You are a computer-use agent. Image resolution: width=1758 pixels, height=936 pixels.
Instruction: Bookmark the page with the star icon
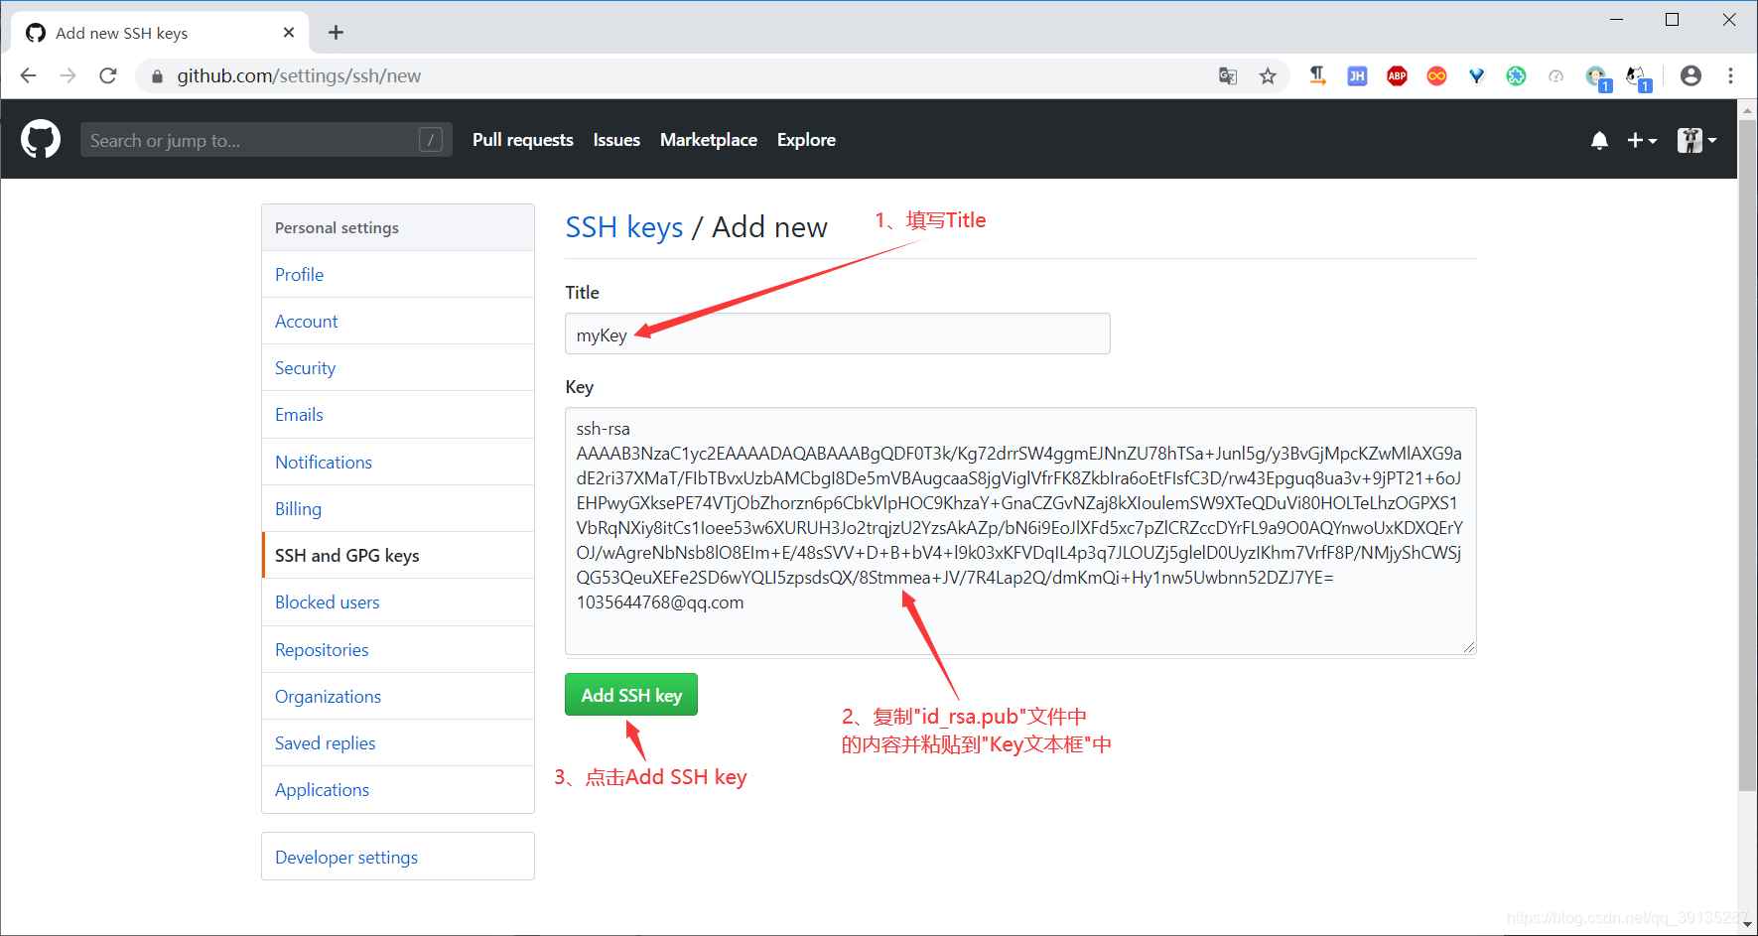pyautogui.click(x=1268, y=76)
